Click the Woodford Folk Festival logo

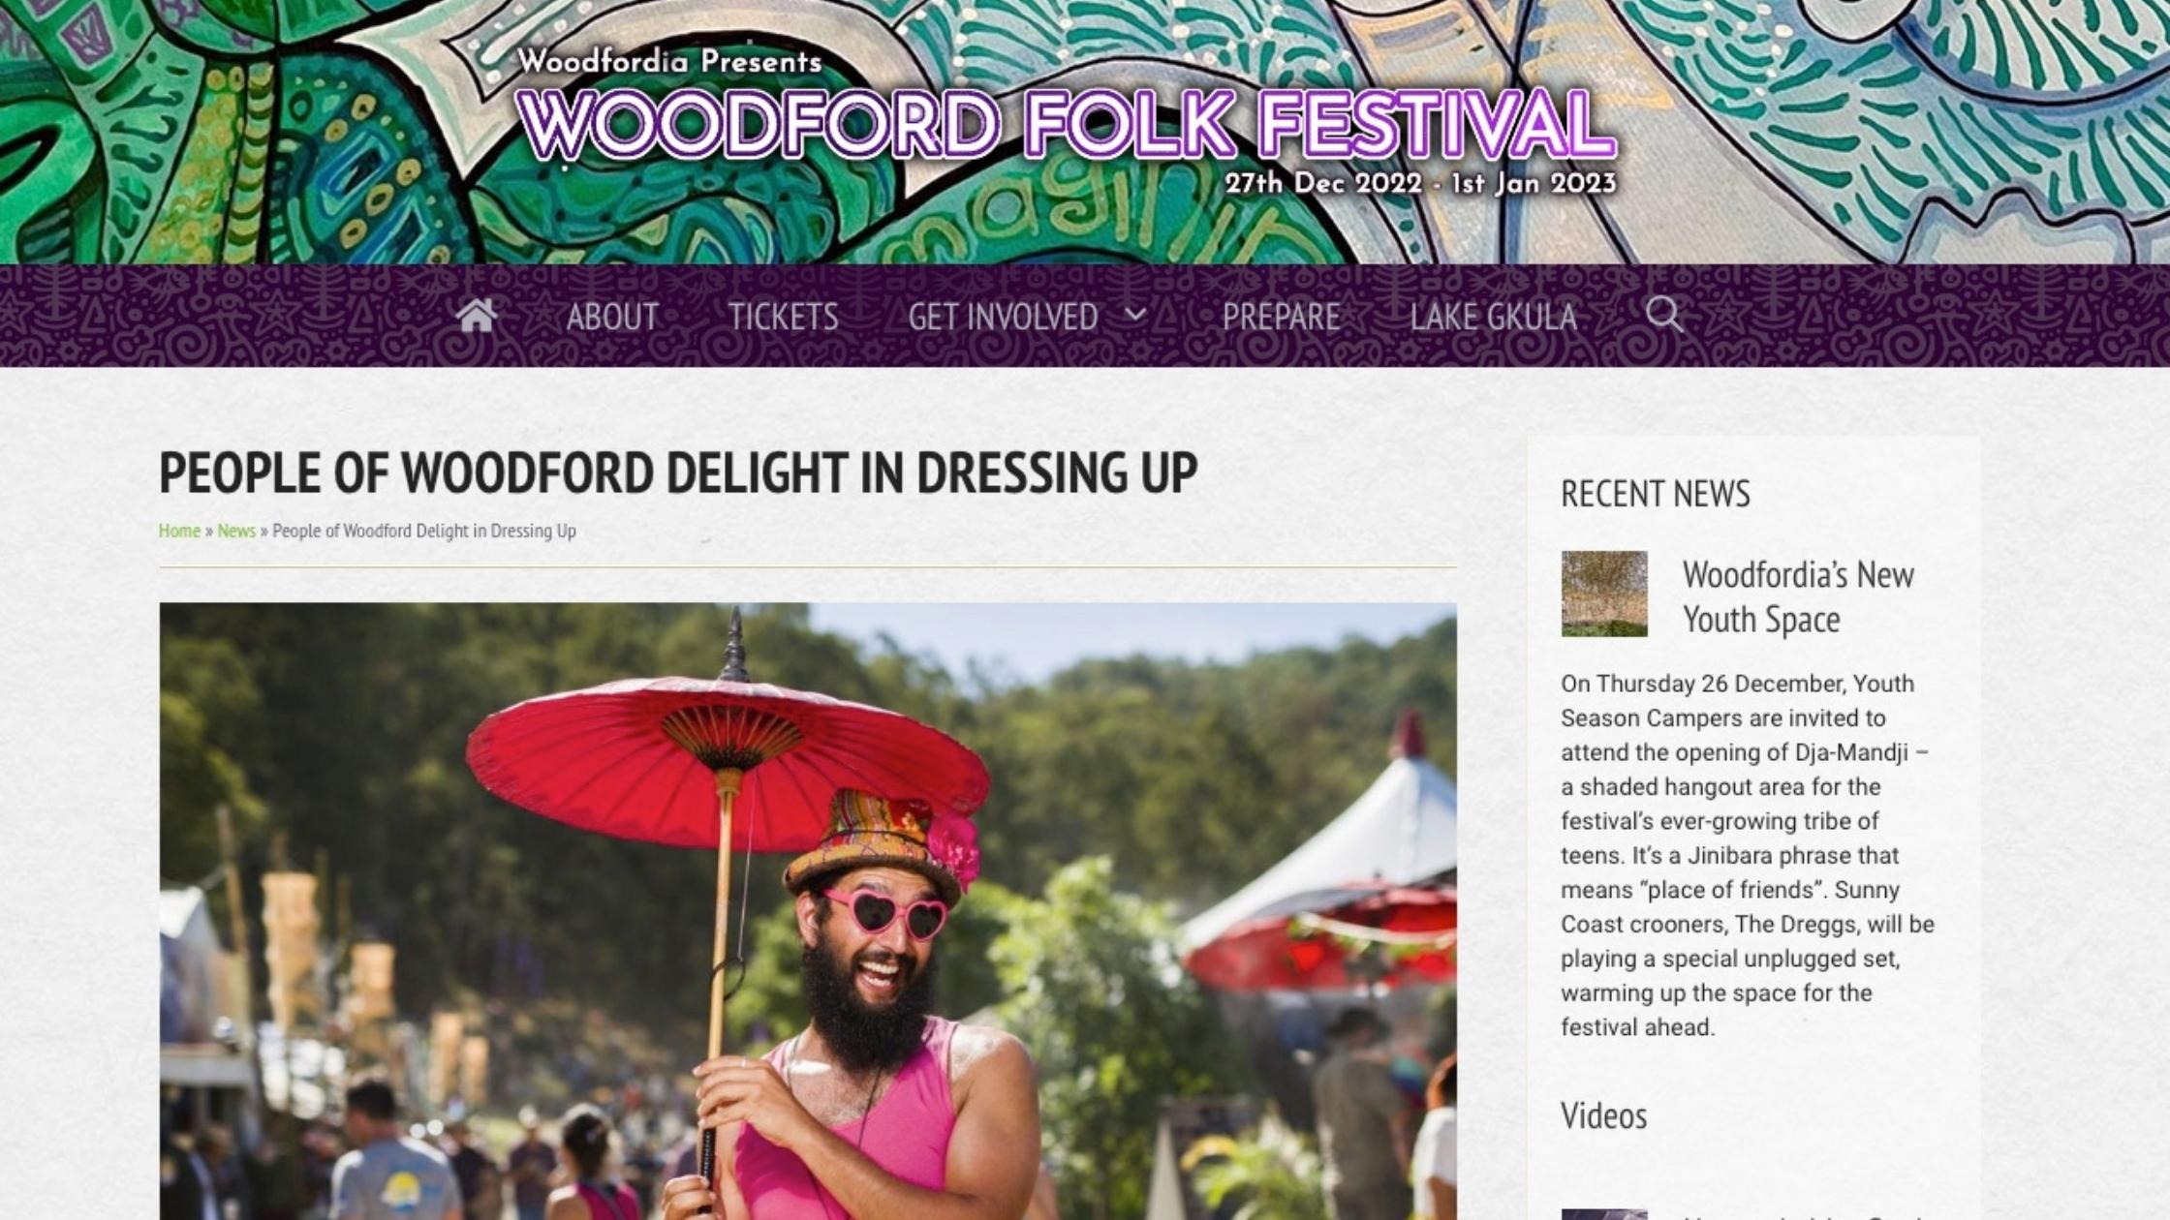click(1067, 124)
